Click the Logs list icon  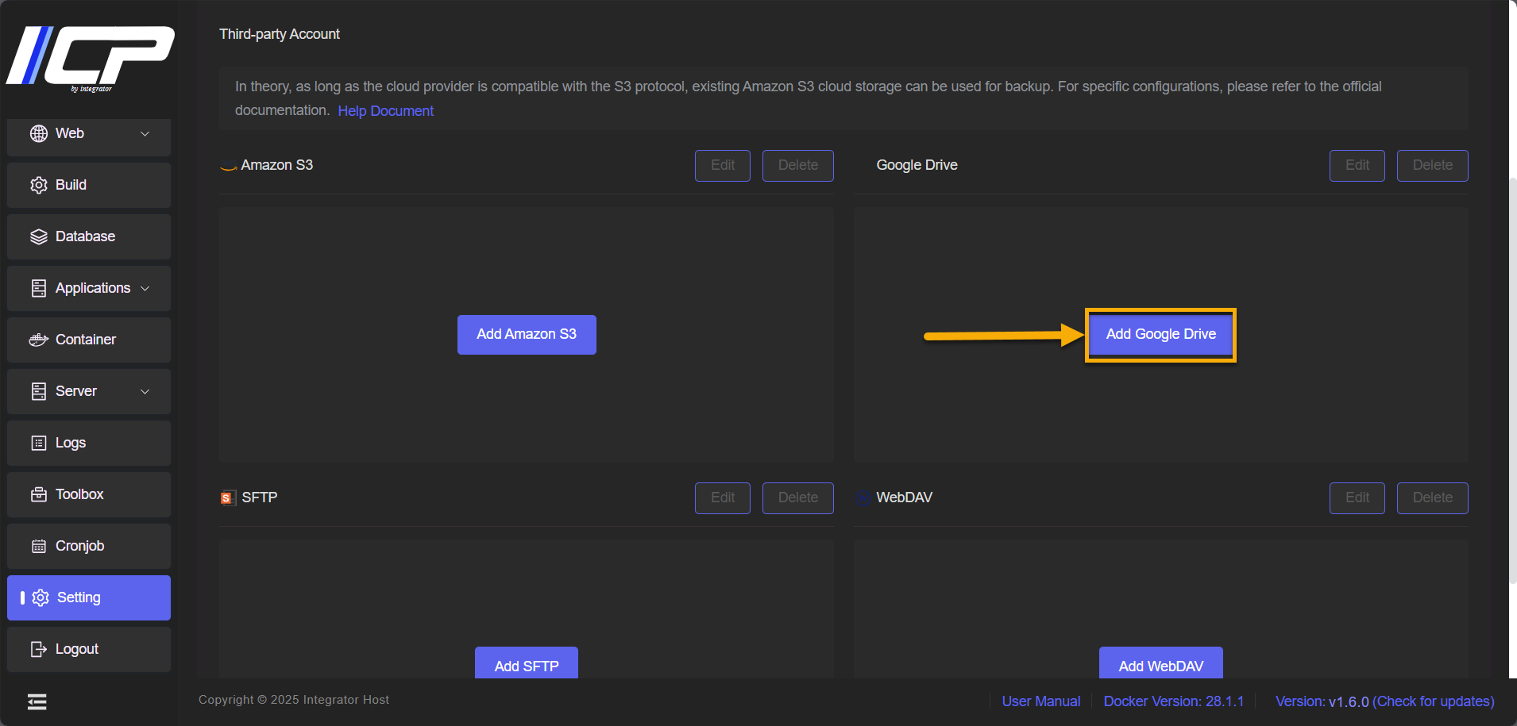tap(39, 443)
